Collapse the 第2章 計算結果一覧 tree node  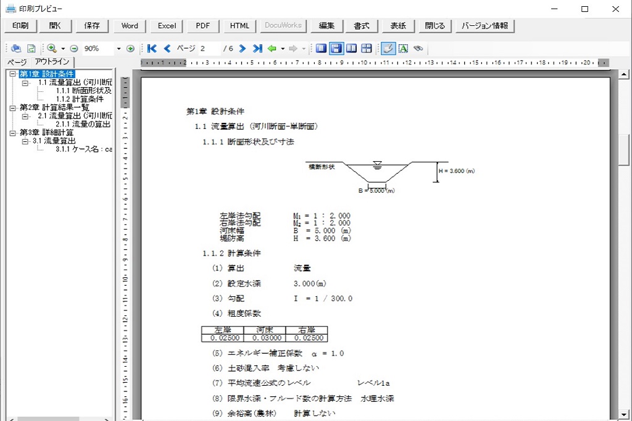[x=13, y=108]
